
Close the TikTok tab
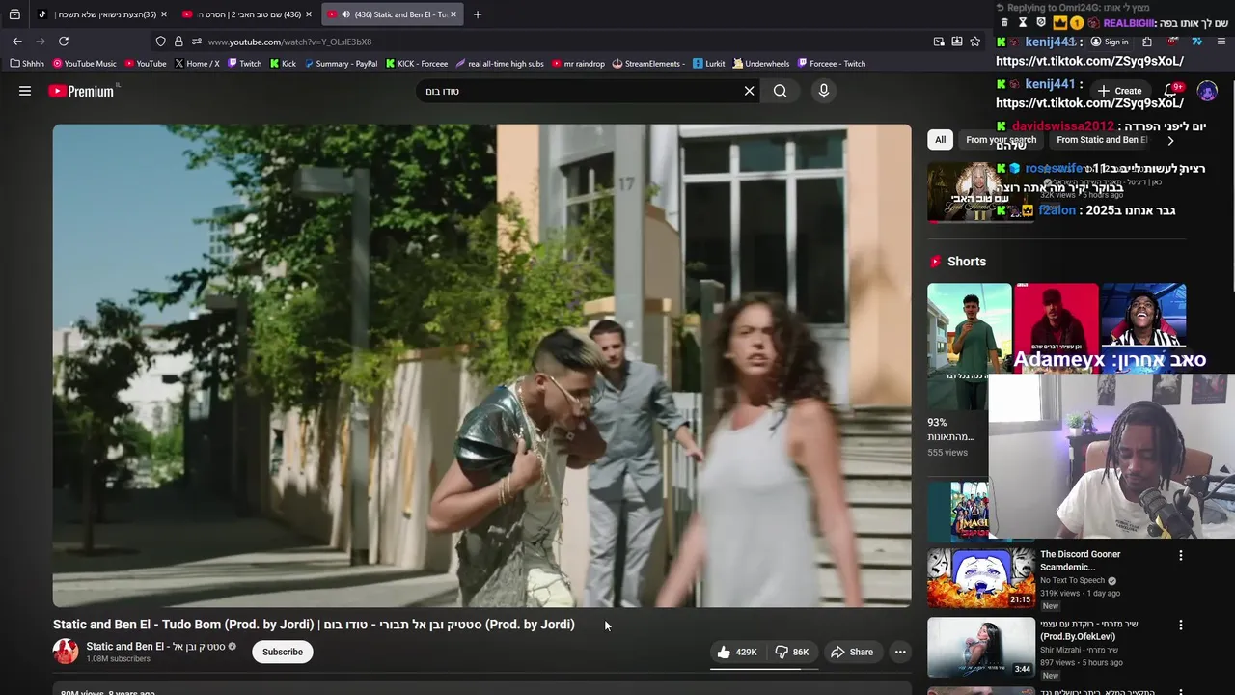click(164, 14)
